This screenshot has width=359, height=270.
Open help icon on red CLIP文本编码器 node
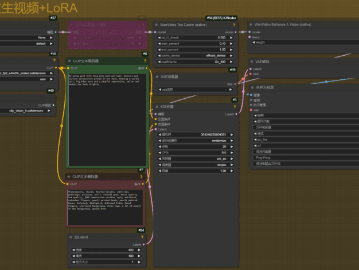pyautogui.click(x=141, y=176)
